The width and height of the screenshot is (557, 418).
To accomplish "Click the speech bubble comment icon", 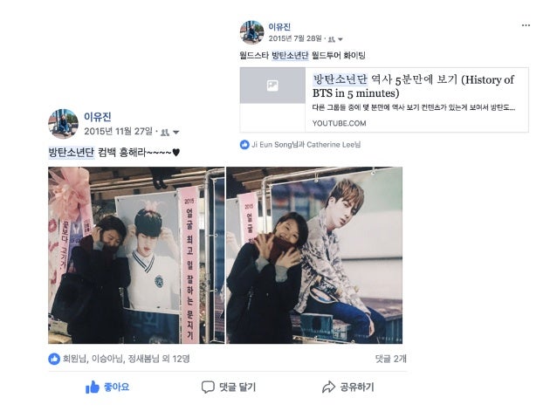I will pyautogui.click(x=208, y=387).
